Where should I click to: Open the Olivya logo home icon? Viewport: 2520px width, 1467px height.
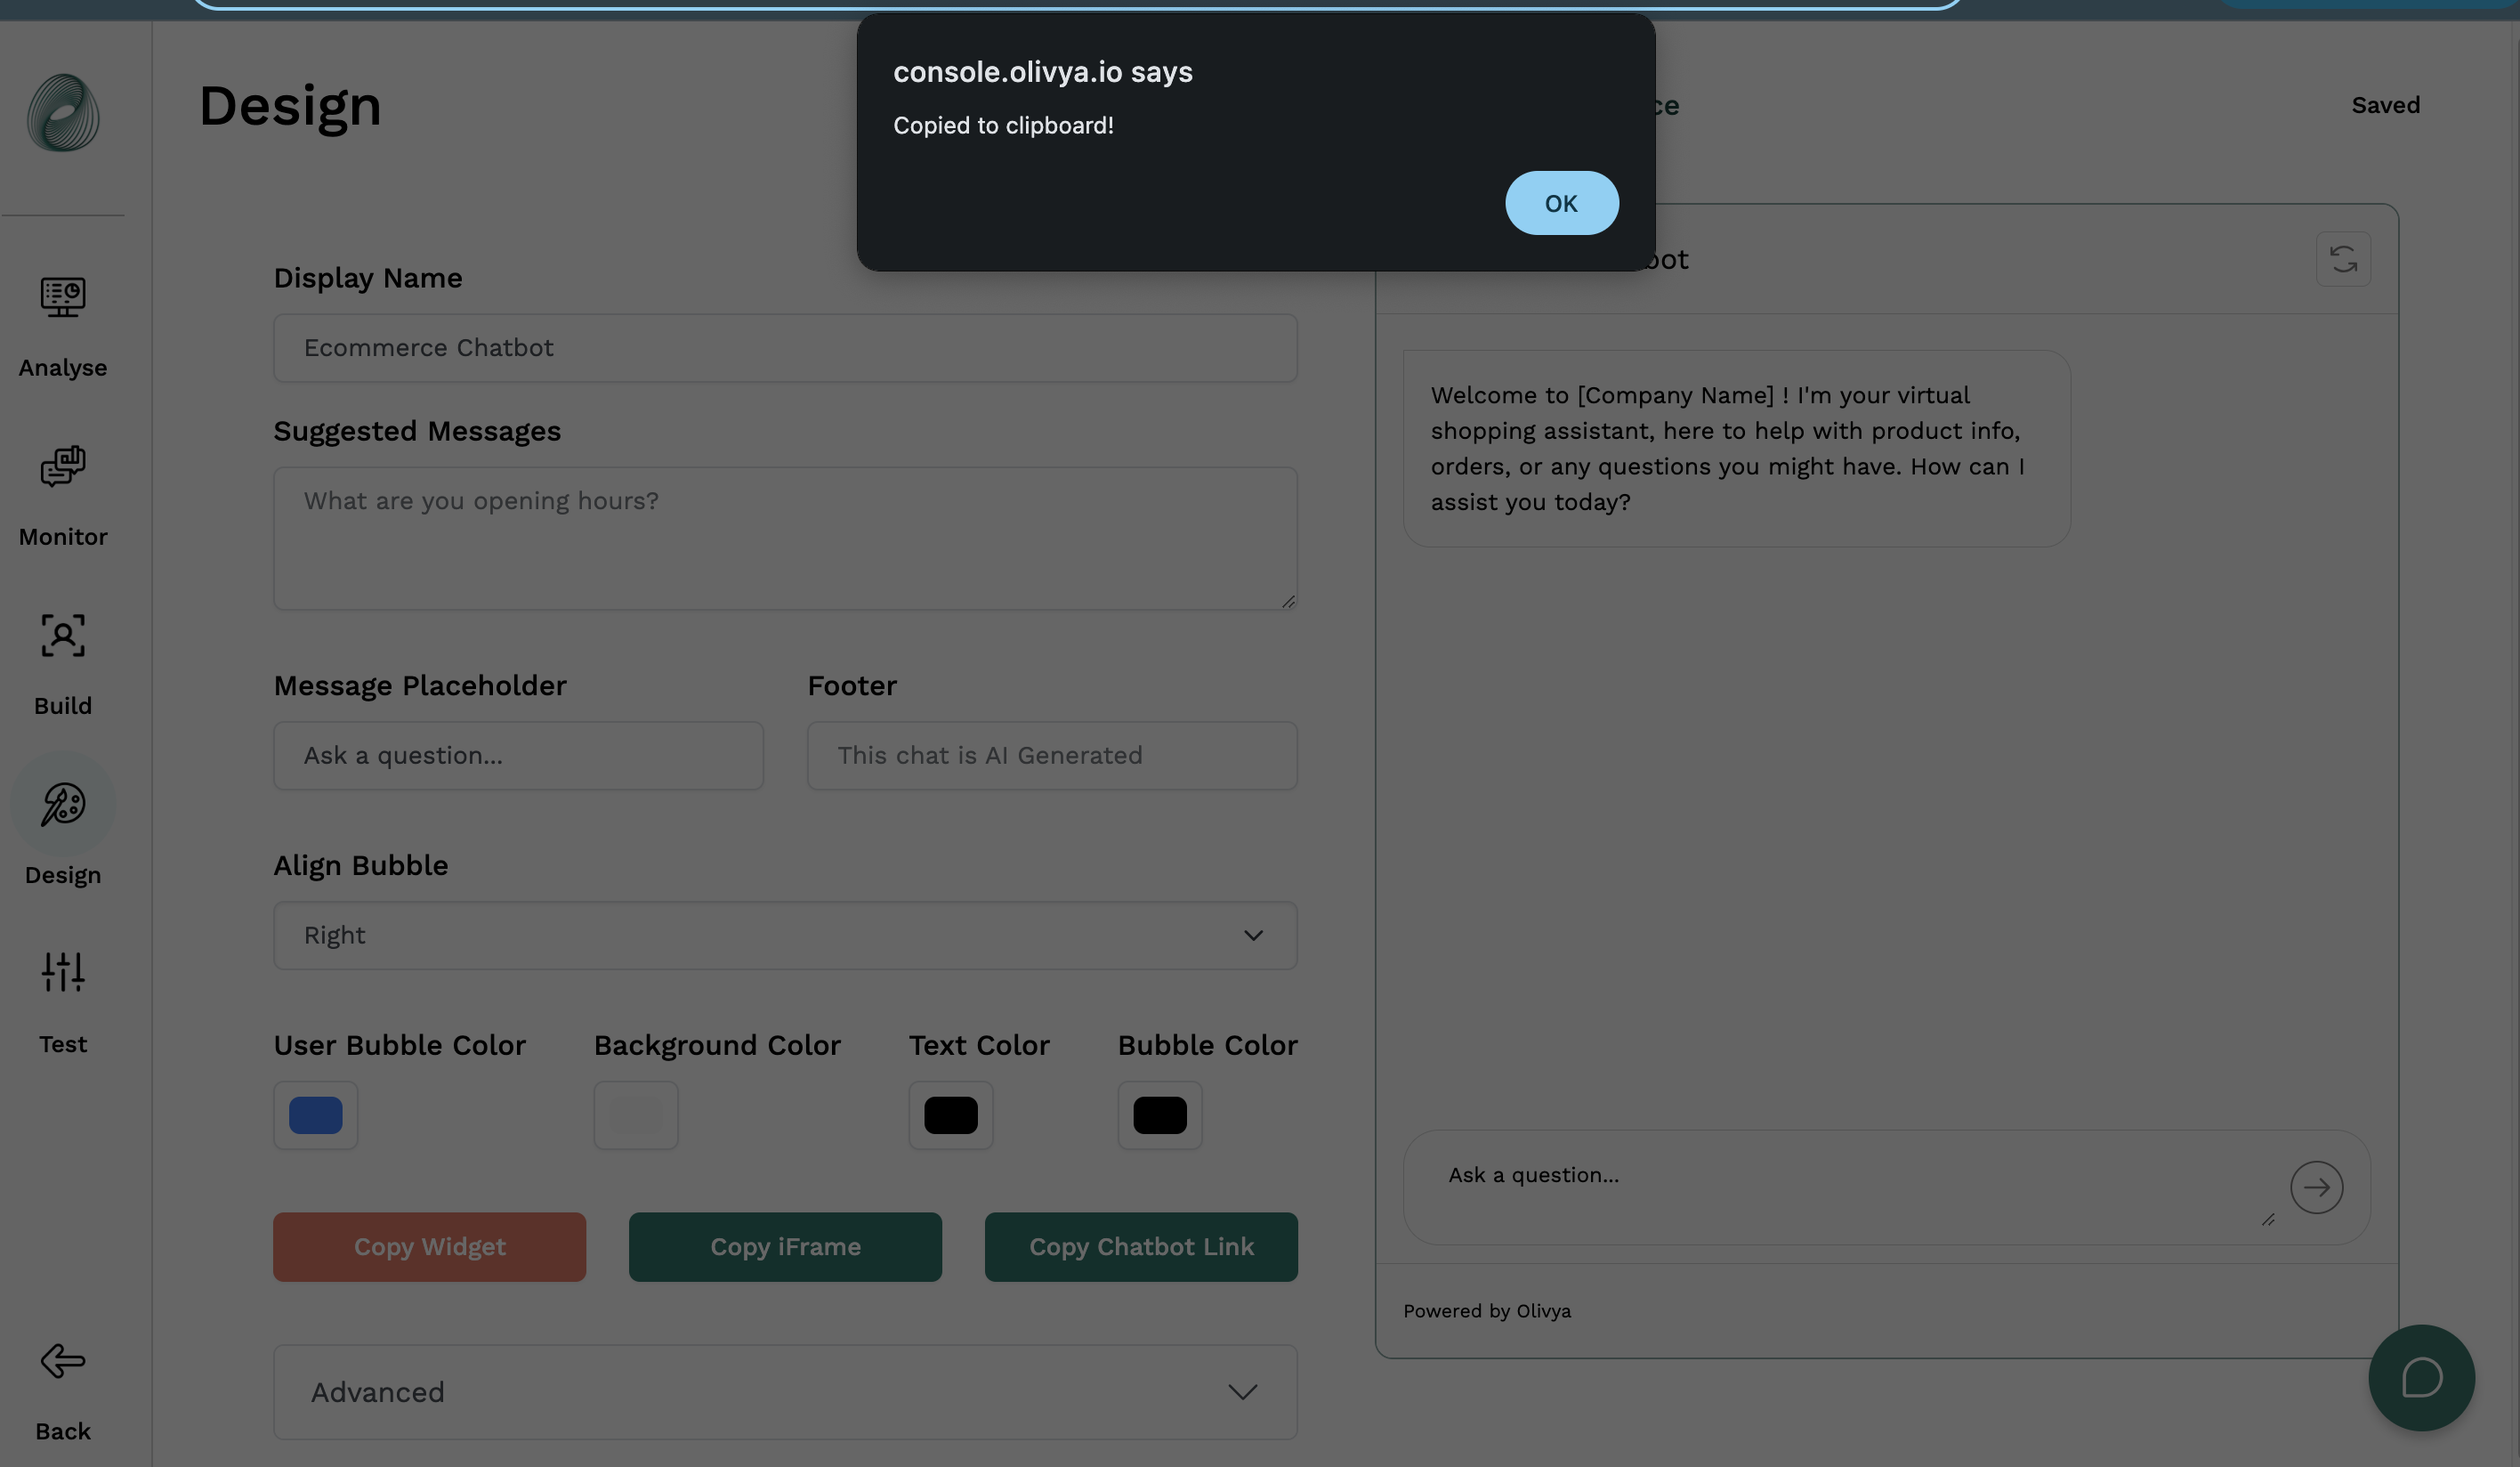click(x=63, y=113)
